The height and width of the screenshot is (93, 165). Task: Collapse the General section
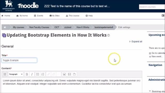pos(7,46)
